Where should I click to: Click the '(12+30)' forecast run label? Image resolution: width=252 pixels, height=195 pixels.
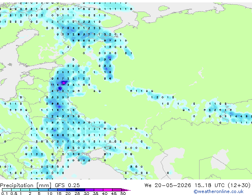point(239,185)
